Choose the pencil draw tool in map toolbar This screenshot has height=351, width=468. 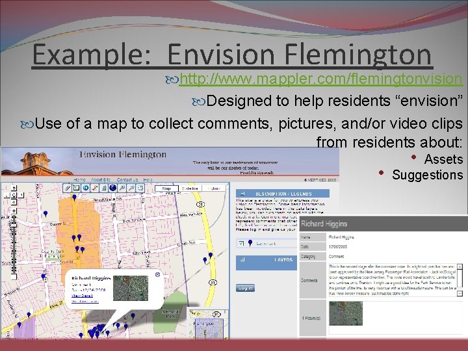(x=95, y=188)
